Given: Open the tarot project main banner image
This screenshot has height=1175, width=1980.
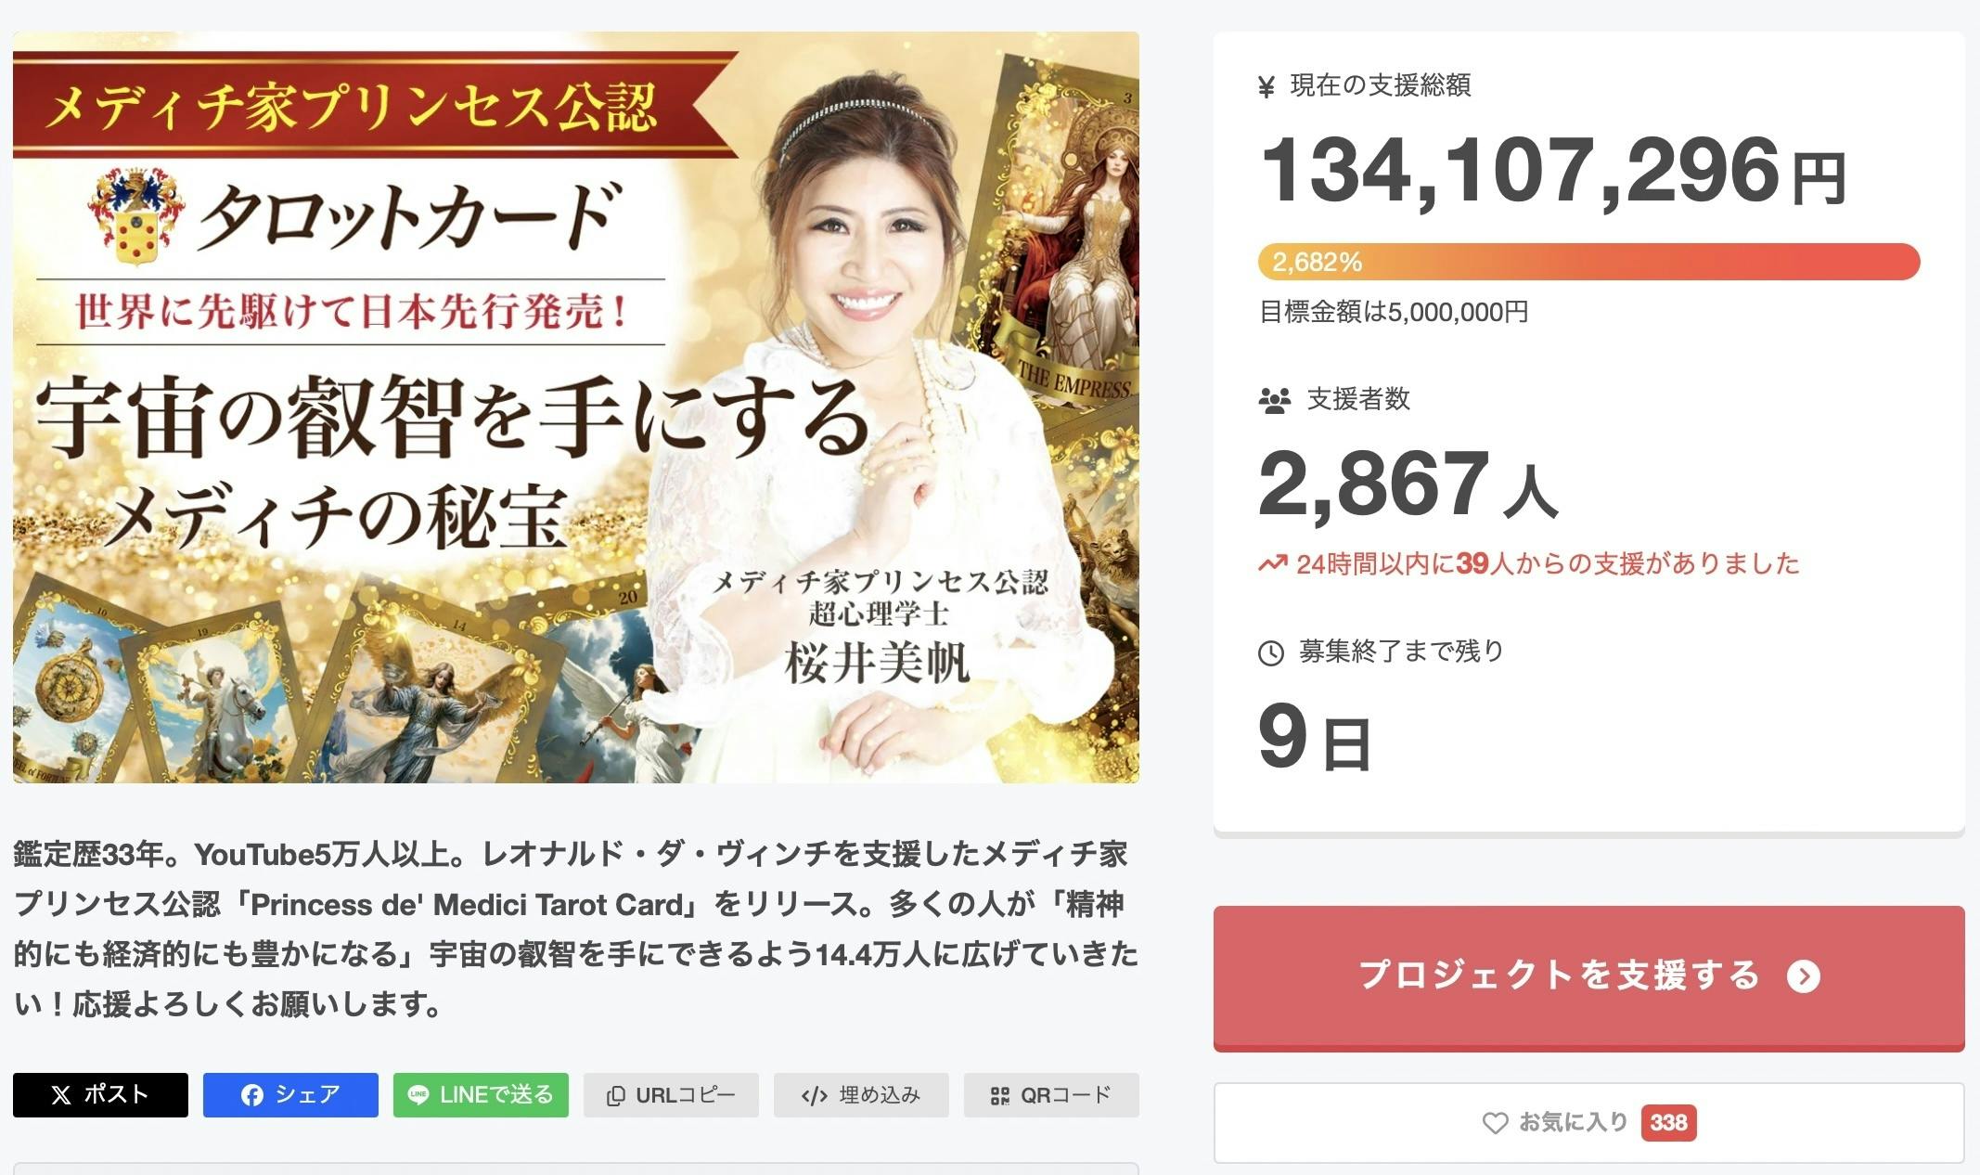Looking at the screenshot, I should point(576,407).
